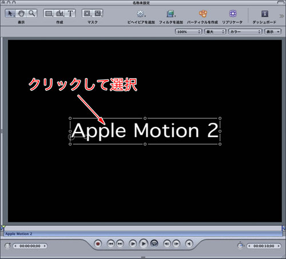This screenshot has height=259, width=286.
Task: Select the bezier pen drawing tool
Action: pyautogui.click(x=60, y=13)
